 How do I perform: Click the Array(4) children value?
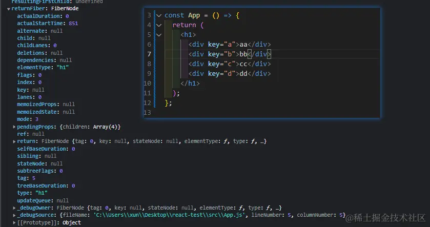[x=105, y=127]
